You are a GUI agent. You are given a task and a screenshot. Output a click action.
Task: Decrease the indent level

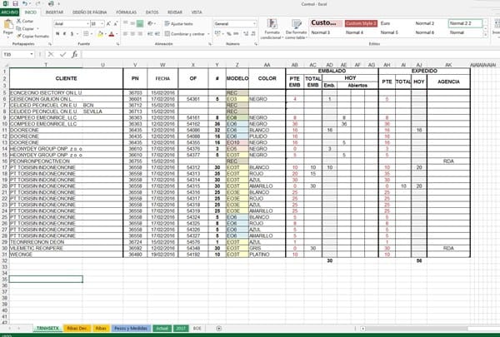point(150,34)
